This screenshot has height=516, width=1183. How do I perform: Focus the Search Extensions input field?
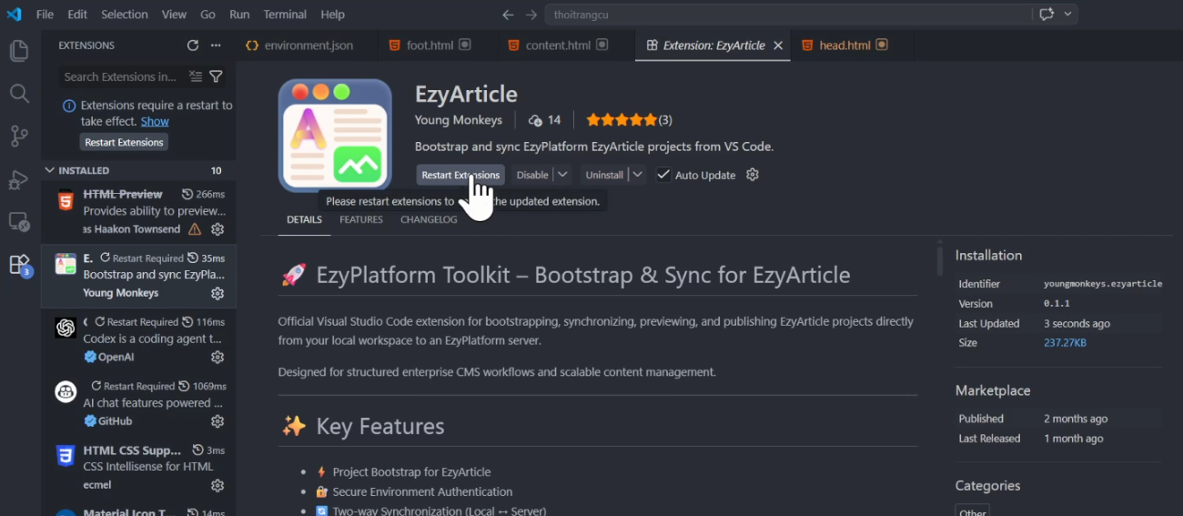[x=122, y=76]
